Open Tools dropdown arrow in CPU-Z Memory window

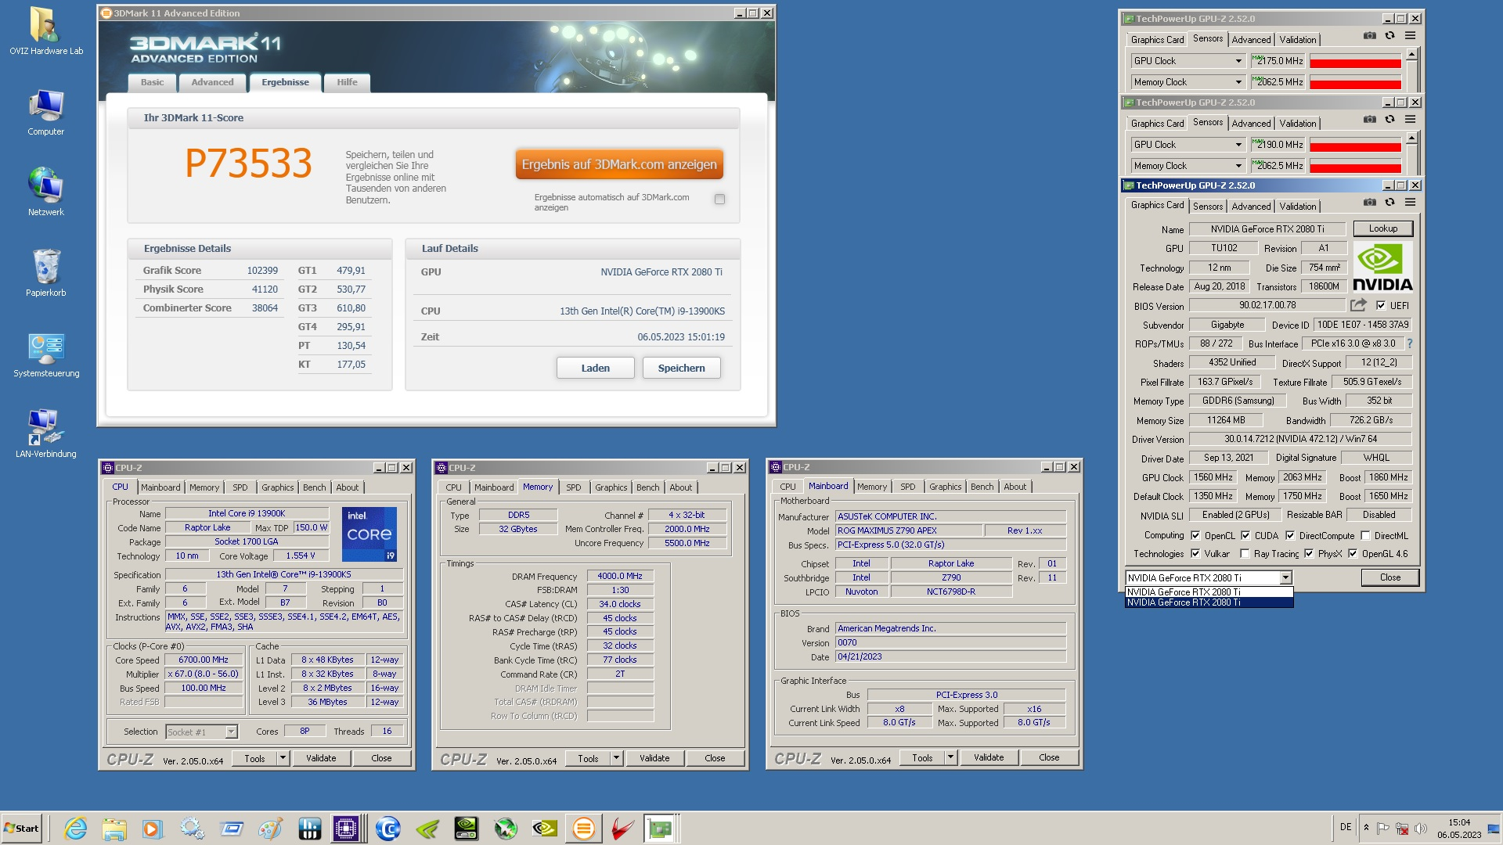point(616,758)
